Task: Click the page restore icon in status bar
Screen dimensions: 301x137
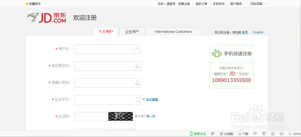Action: (x=213, y=134)
